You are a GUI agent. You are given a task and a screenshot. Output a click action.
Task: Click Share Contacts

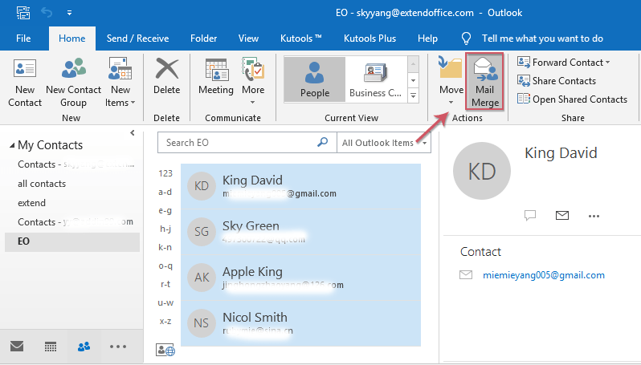[x=557, y=81]
